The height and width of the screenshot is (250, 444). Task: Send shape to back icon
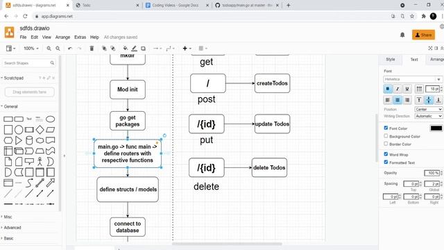112,49
